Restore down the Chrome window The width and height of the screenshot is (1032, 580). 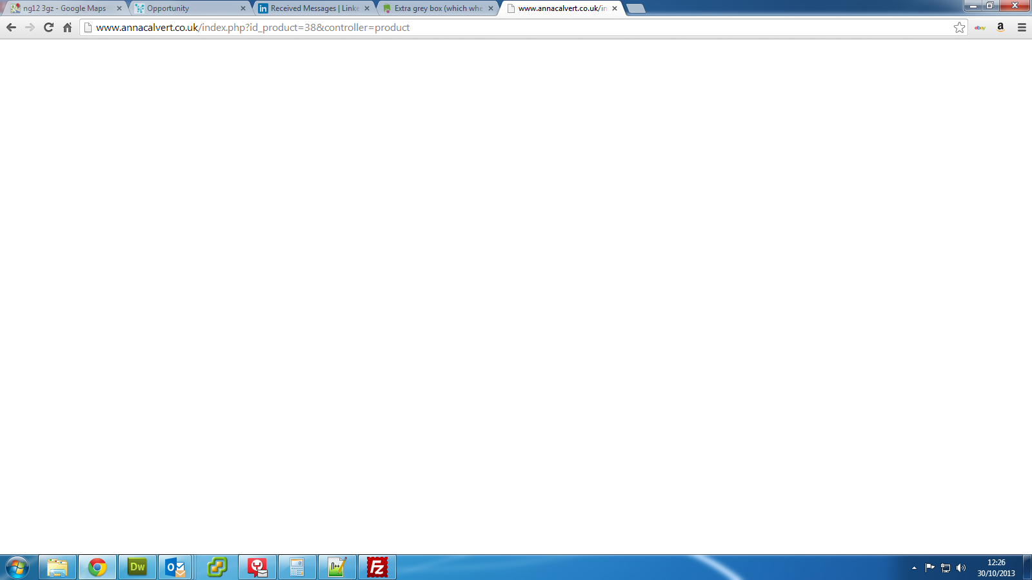(989, 5)
